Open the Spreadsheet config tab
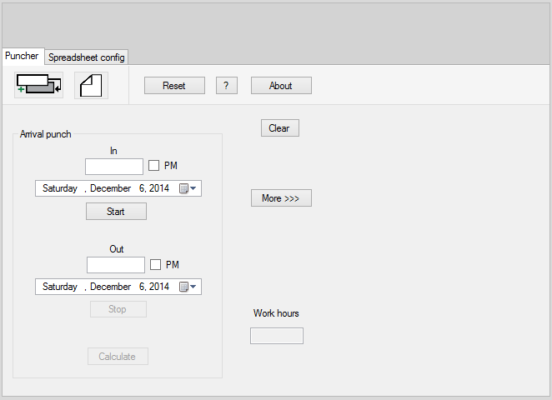This screenshot has width=552, height=400. click(86, 57)
